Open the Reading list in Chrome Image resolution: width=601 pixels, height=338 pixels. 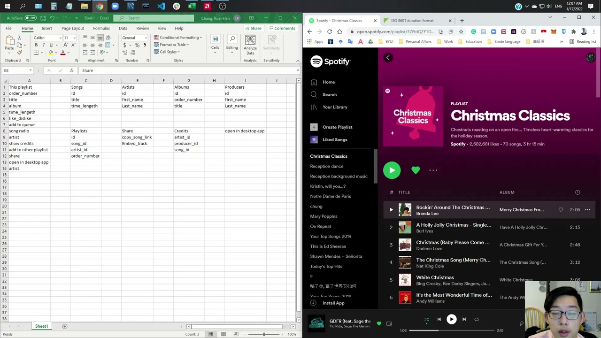coord(583,41)
